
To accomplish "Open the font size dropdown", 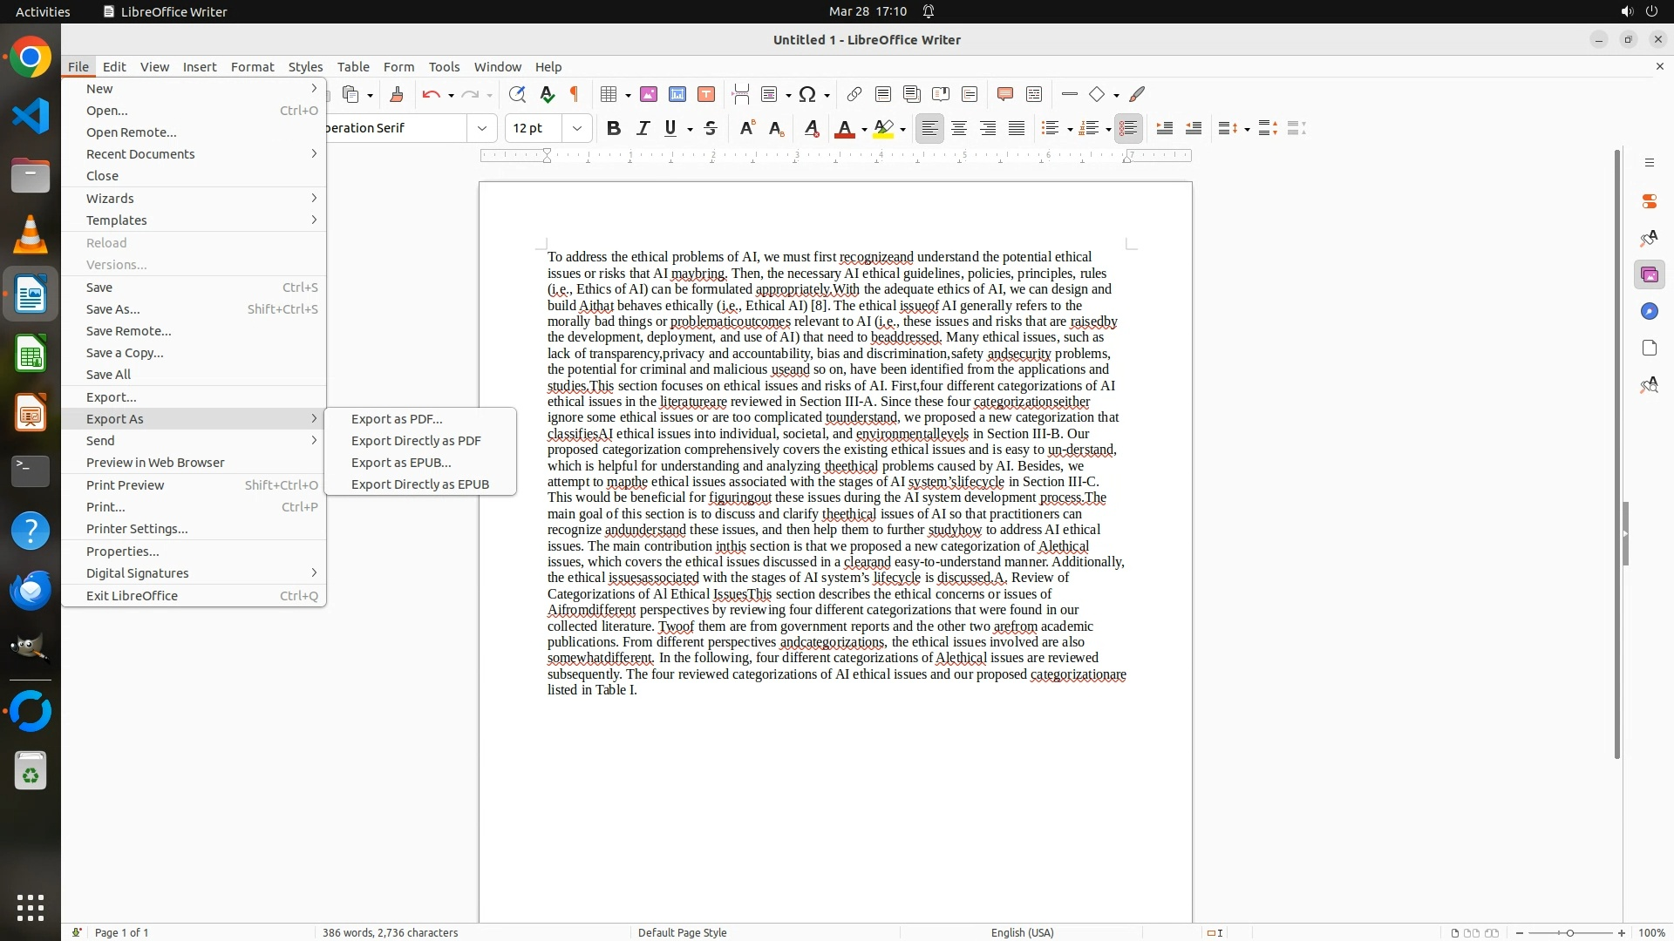I will point(576,128).
